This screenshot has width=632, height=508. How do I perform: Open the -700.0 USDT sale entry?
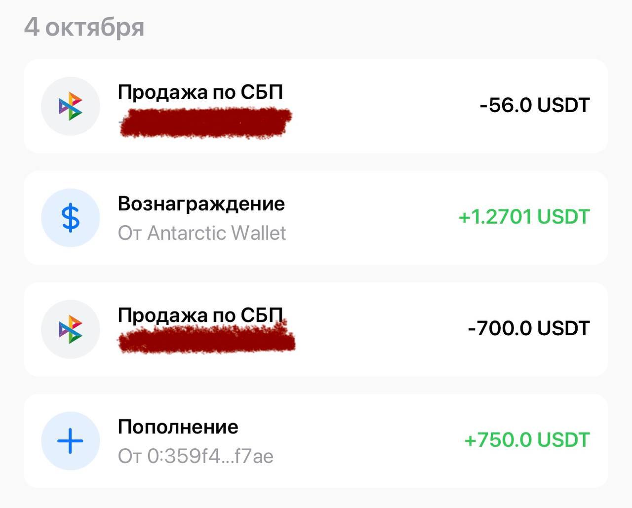pyautogui.click(x=316, y=329)
